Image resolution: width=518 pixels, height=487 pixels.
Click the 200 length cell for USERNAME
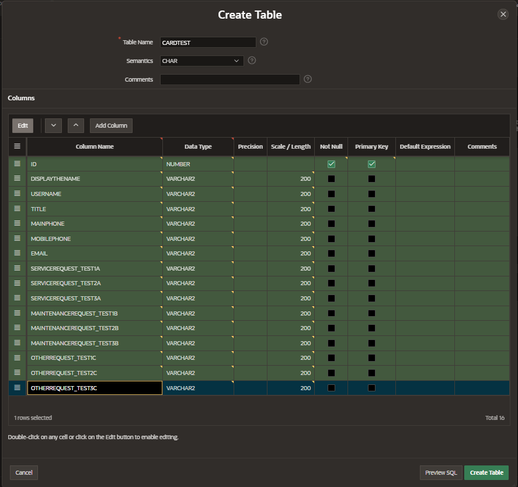(291, 194)
